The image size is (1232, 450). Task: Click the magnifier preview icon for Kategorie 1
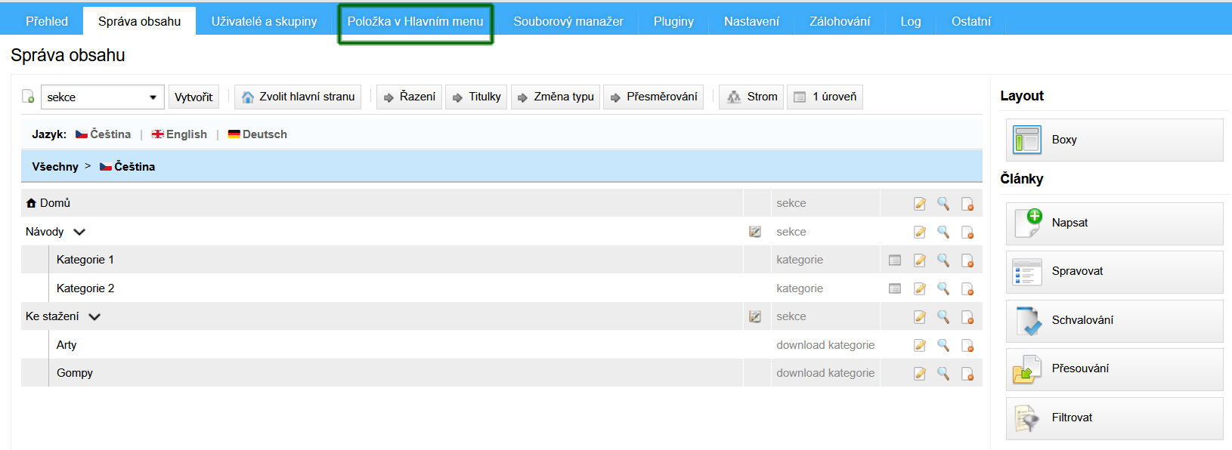pyautogui.click(x=943, y=260)
